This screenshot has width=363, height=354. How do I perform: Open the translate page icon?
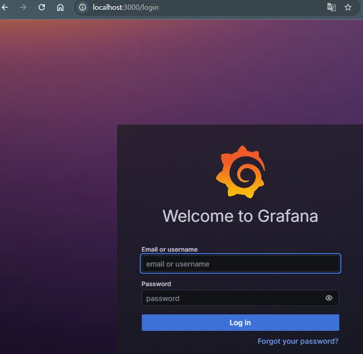[331, 7]
